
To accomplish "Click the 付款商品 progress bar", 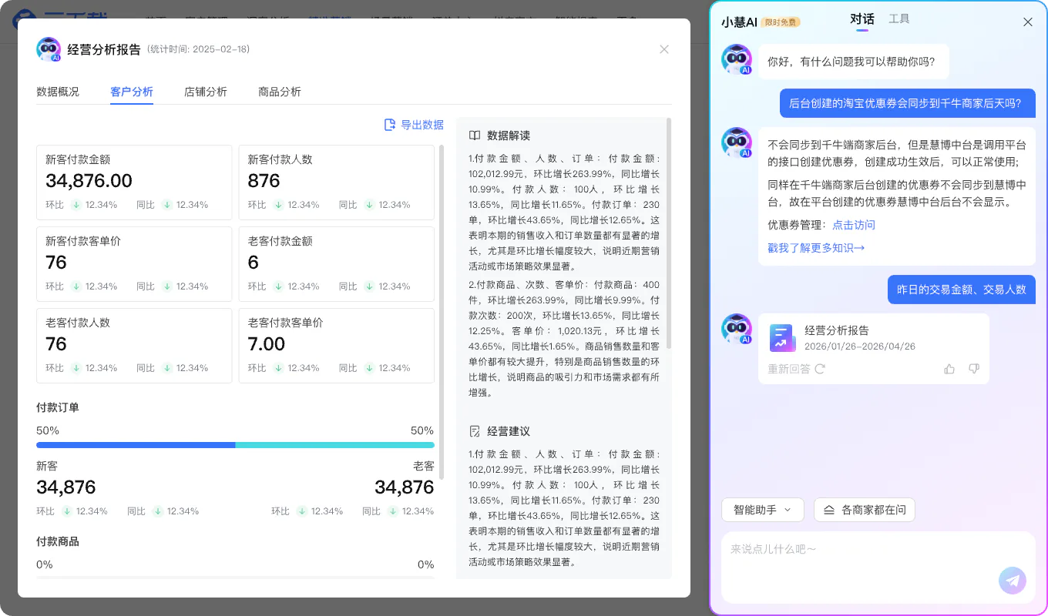I will [x=235, y=577].
